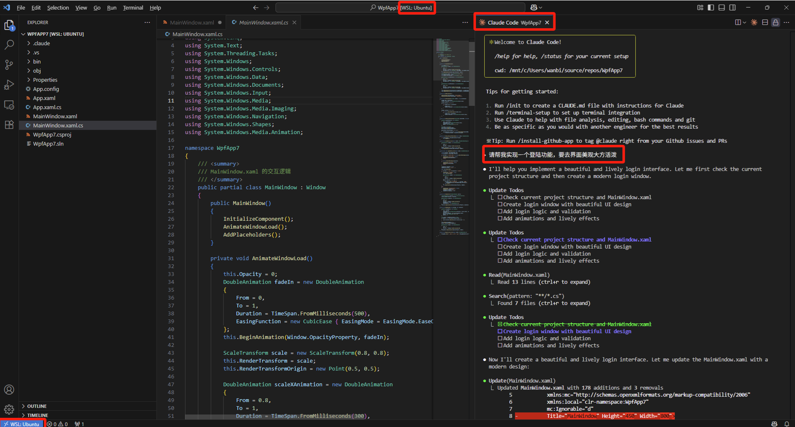Click the Claude Code spark icon in the panel
Image resolution: width=795 pixels, height=427 pixels.
[x=754, y=22]
